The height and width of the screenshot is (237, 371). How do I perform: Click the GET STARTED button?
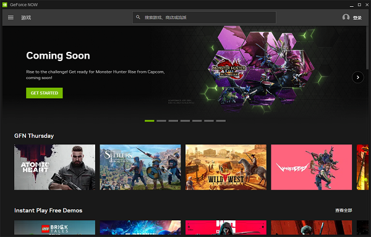point(45,93)
